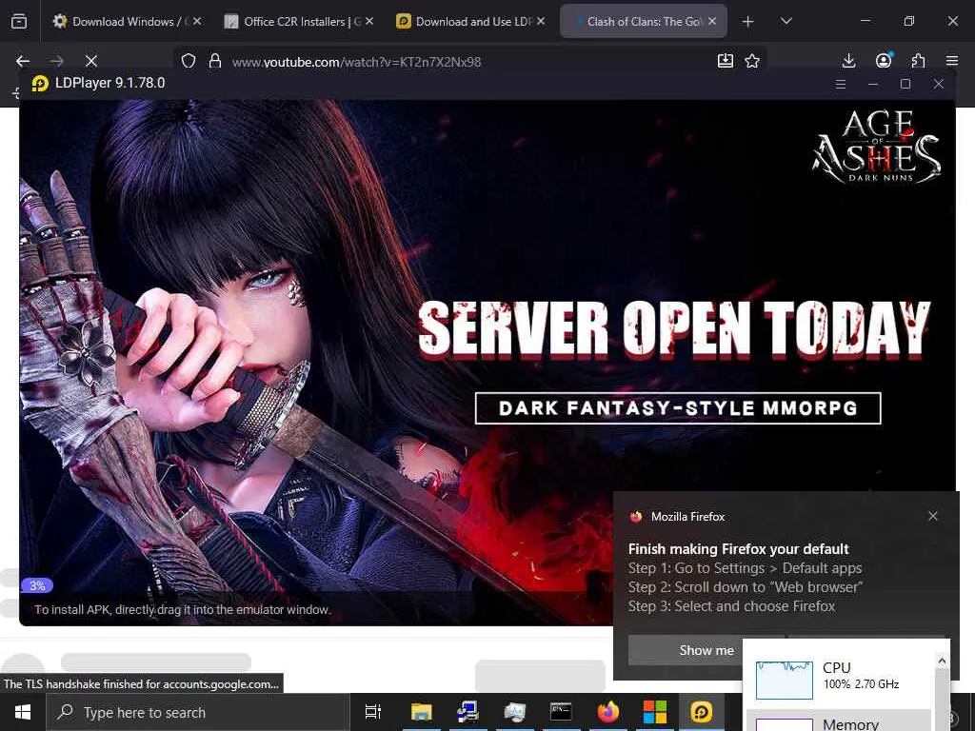The width and height of the screenshot is (975, 731).
Task: Open Firefox account profile icon
Action: click(884, 60)
